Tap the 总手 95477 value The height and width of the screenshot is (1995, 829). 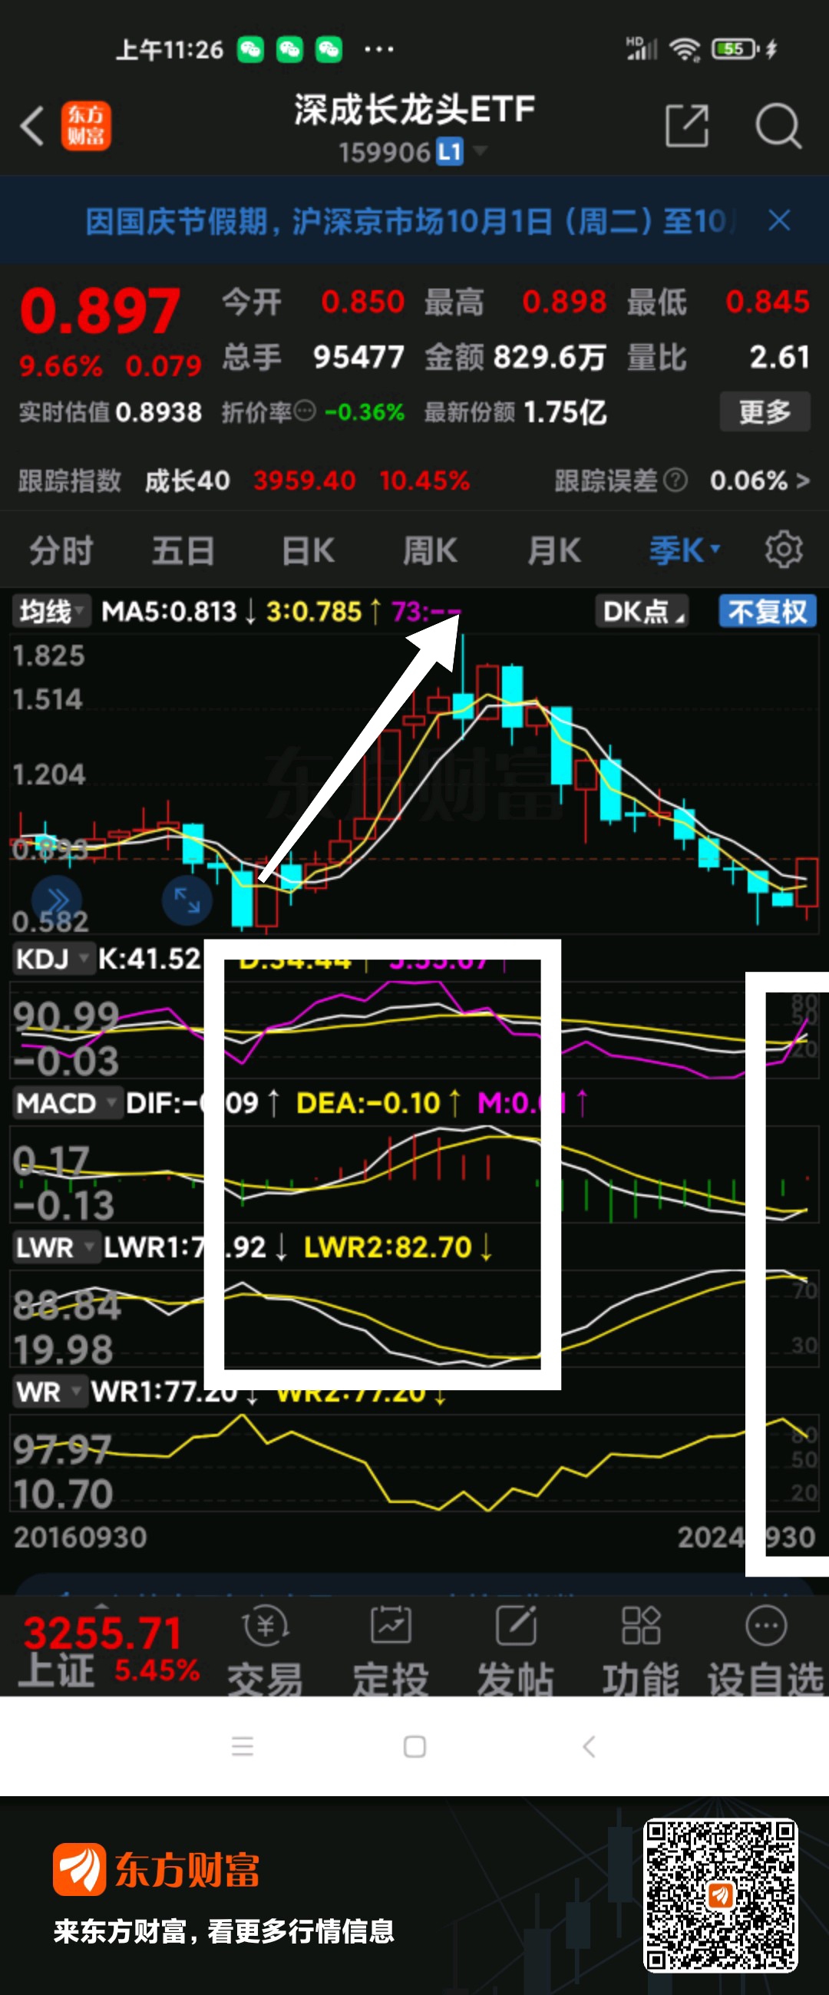[358, 357]
